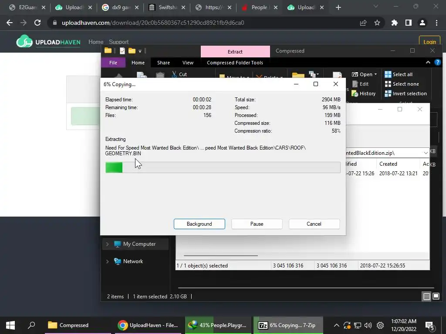Toggle Chrome side panel icon
The width and height of the screenshot is (446, 334).
click(409, 23)
